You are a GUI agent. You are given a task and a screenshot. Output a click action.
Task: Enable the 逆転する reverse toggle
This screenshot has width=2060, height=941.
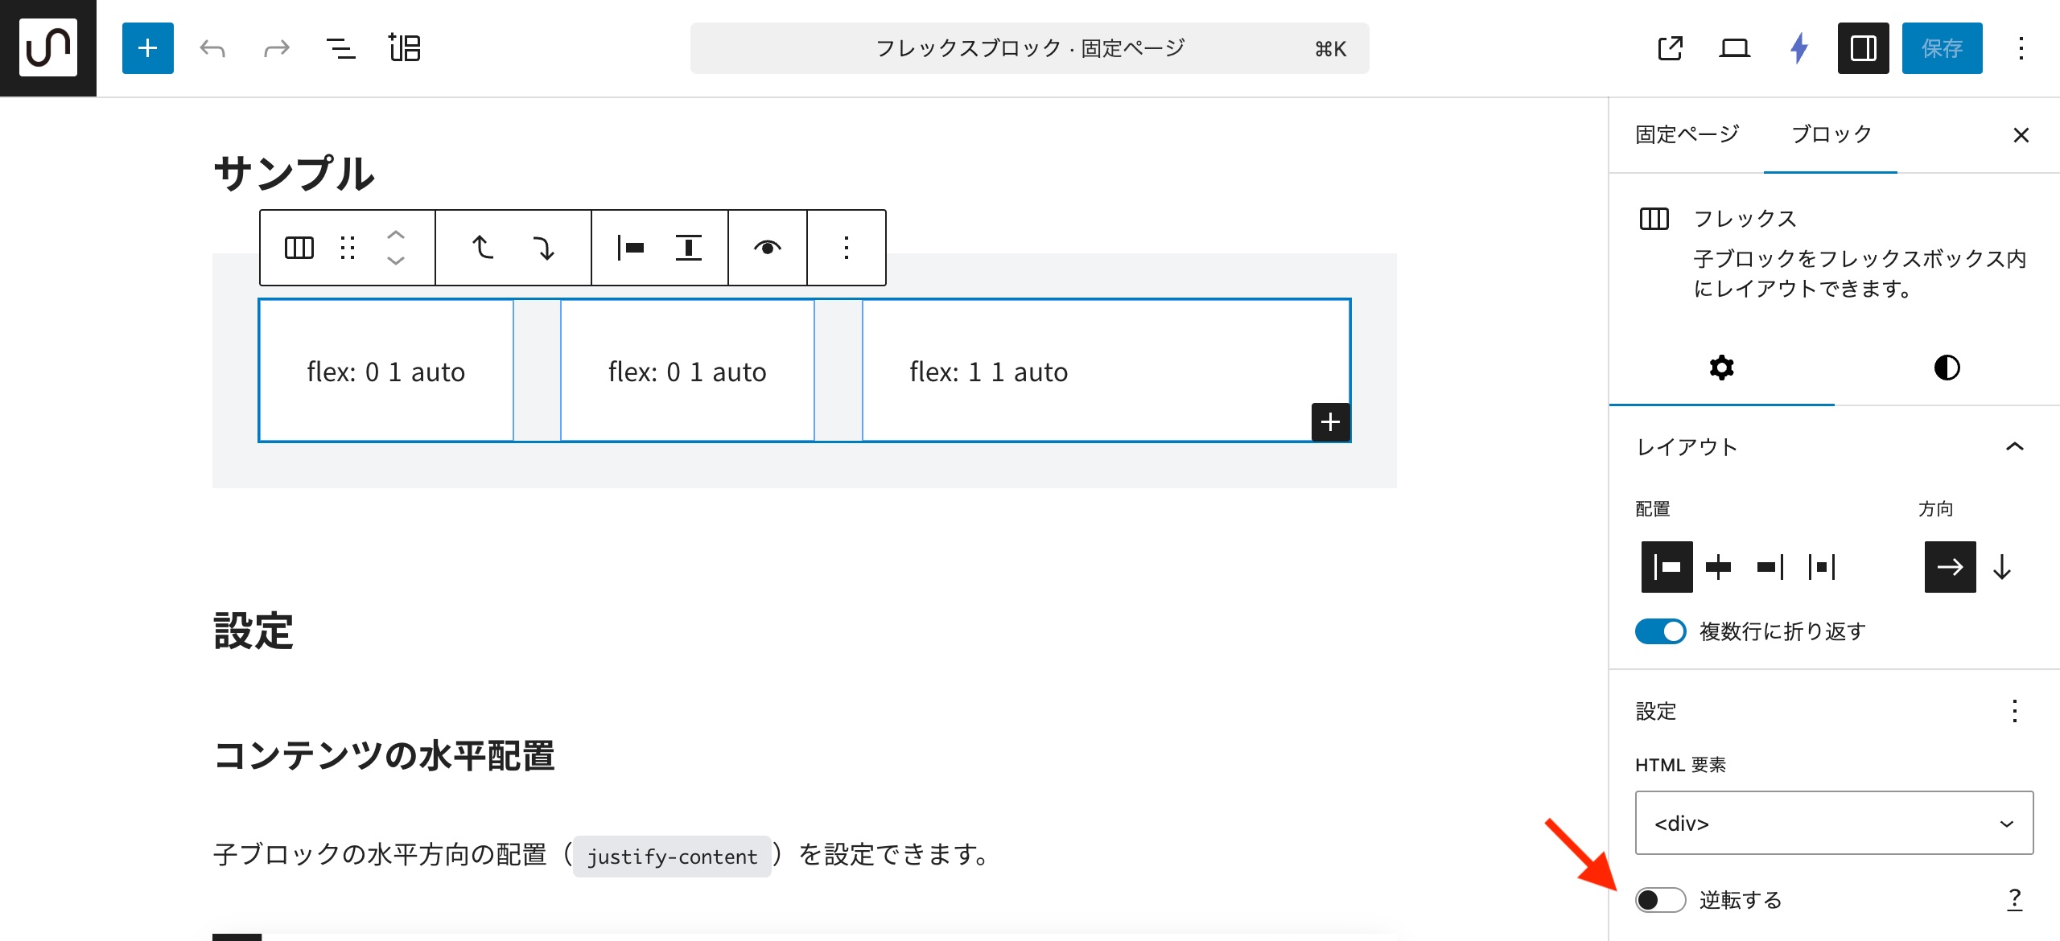pos(1660,899)
